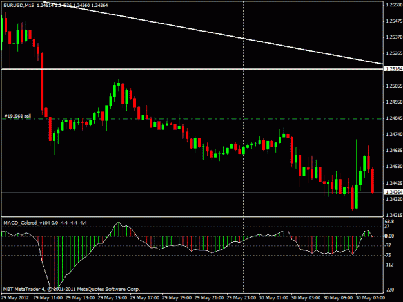Click the 29 May 2012 date label
This screenshot has height=302, width=403.
[15, 298]
